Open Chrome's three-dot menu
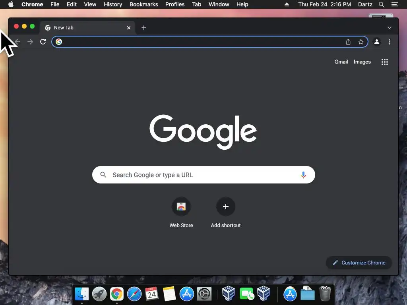Screen dimensions: 407x305 click(x=390, y=42)
